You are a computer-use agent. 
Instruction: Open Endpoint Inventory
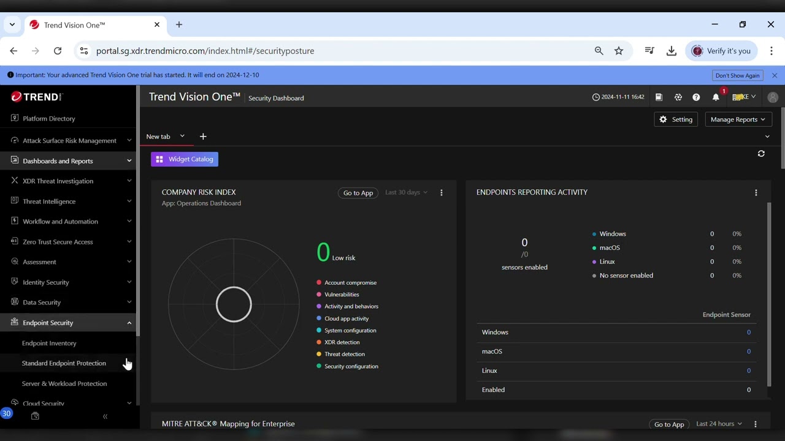tap(49, 343)
